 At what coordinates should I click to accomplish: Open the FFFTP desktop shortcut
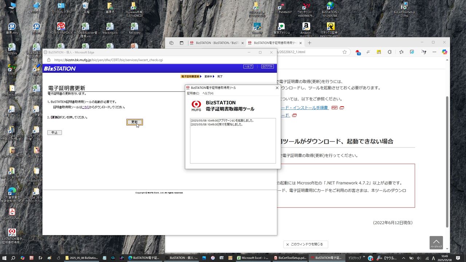[12, 70]
